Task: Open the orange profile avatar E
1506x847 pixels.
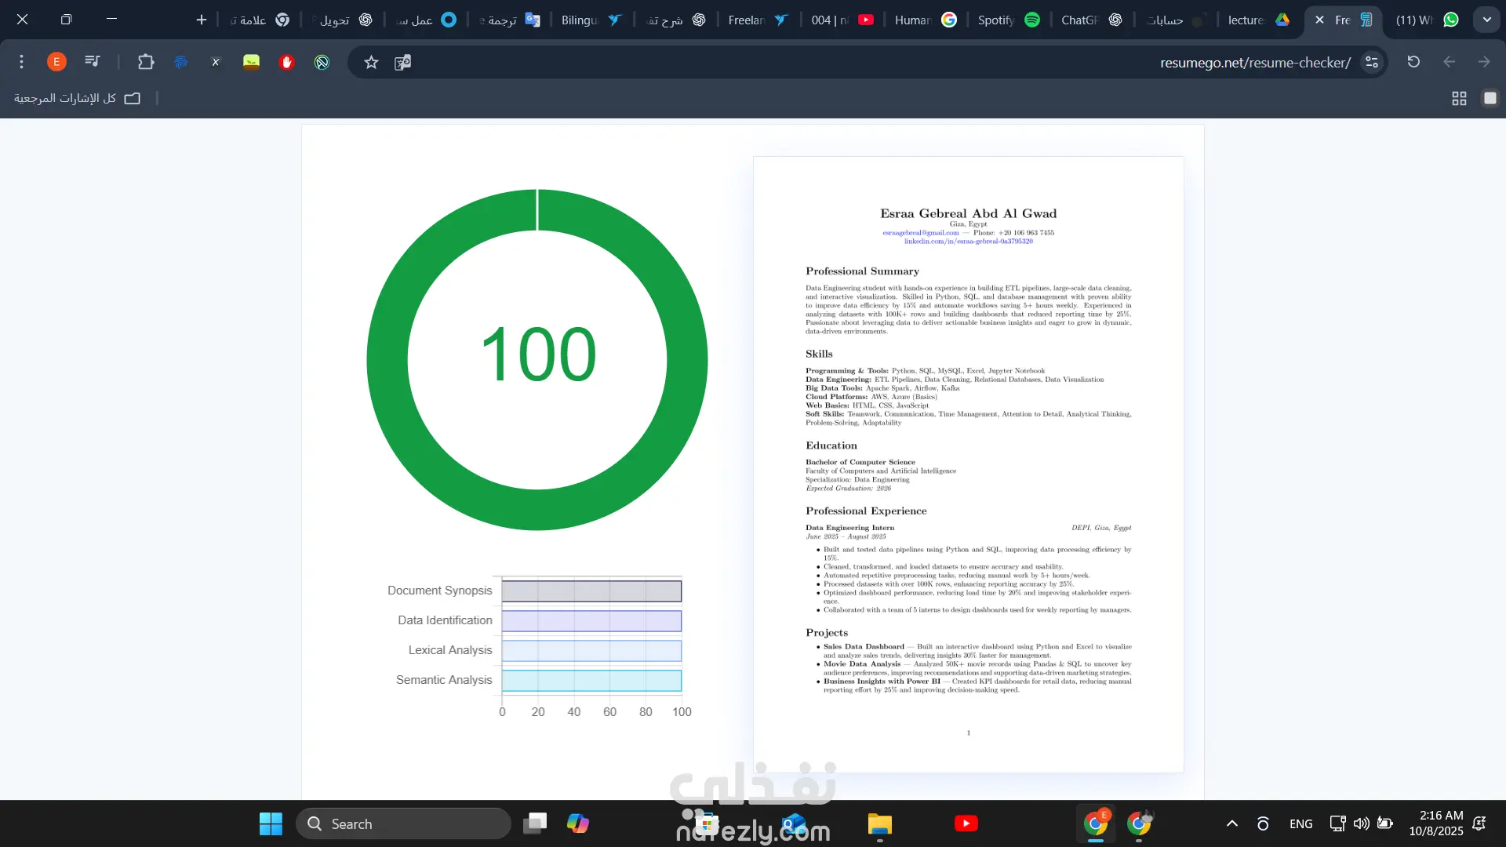Action: (x=56, y=62)
